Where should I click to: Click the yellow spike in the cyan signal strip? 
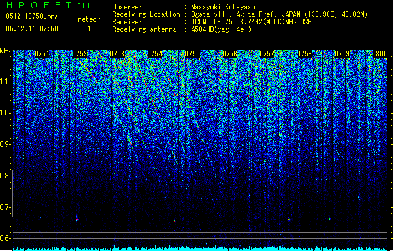pos(180,247)
